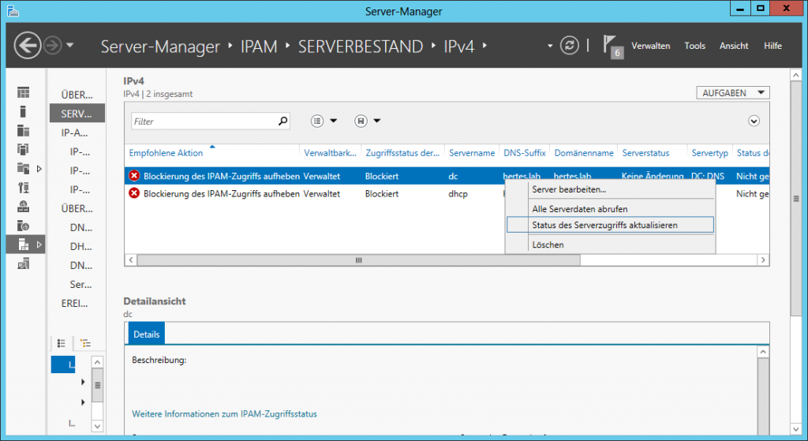This screenshot has width=808, height=441.
Task: Choose 'Status des Serverzugriffs aktualisieren' from context menu
Action: [x=604, y=225]
